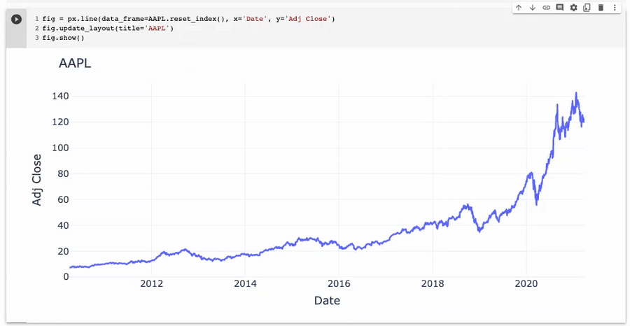Move cell up with arrow icon
The height and width of the screenshot is (326, 630).
(519, 8)
